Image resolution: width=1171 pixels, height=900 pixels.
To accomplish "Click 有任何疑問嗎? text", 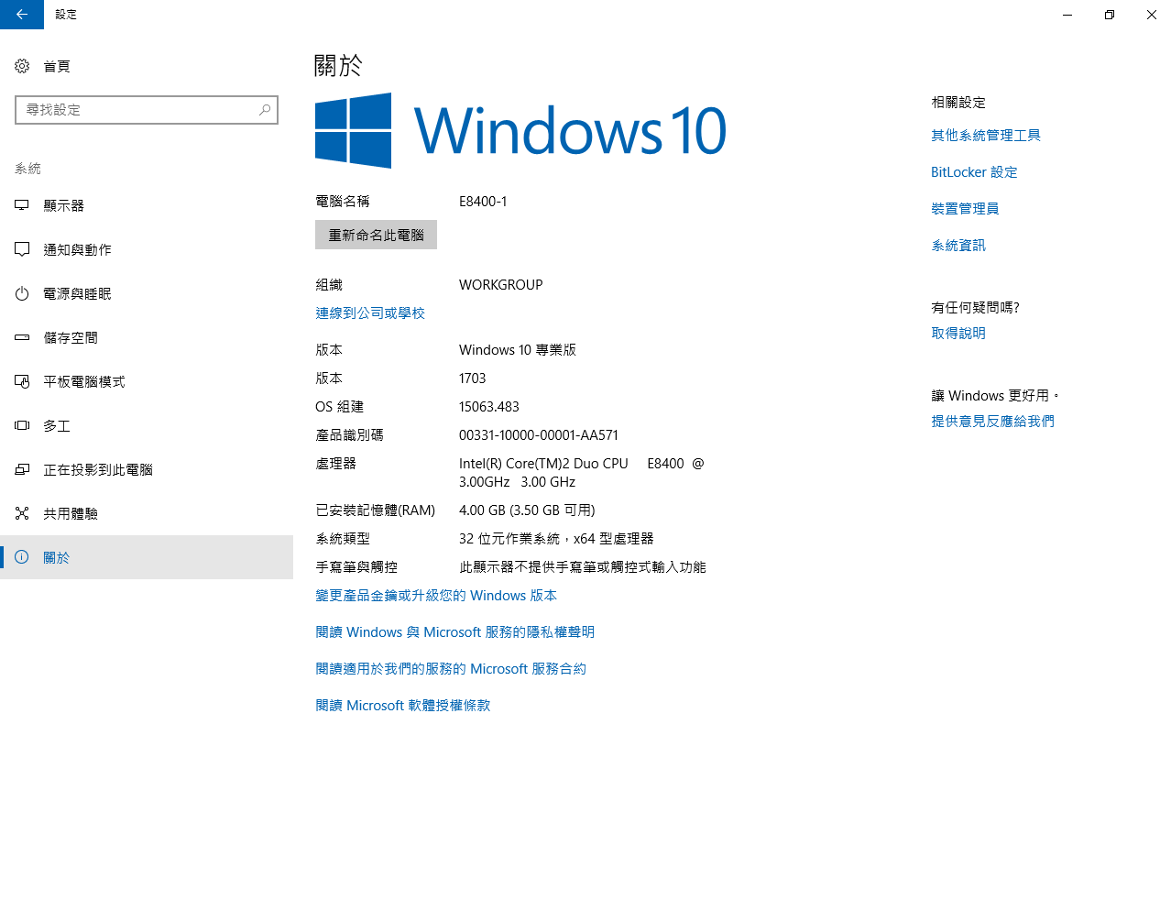I will pyautogui.click(x=975, y=308).
